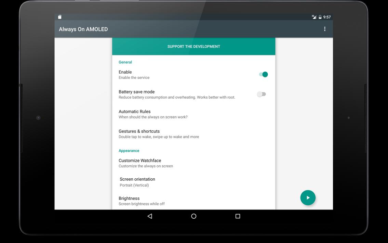Tap the 9:57 clock in status bar
Image resolution: width=388 pixels, height=243 pixels.
click(x=327, y=17)
